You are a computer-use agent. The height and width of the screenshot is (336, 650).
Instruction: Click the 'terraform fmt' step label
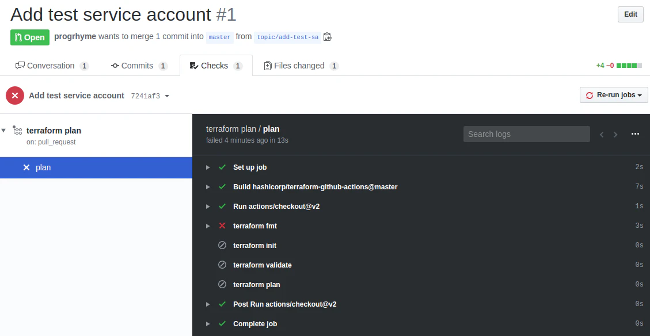(255, 226)
